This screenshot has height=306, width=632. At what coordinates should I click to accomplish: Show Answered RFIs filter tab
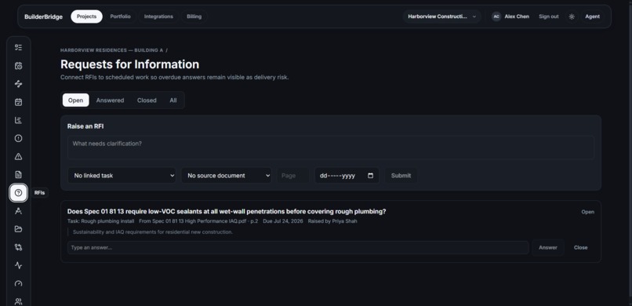coord(110,100)
